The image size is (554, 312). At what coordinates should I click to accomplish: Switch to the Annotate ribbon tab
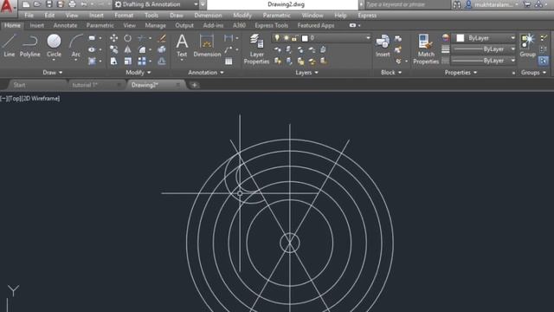[x=65, y=25]
